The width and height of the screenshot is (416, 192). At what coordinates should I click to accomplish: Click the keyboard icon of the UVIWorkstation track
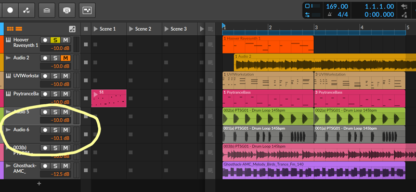[8, 76]
